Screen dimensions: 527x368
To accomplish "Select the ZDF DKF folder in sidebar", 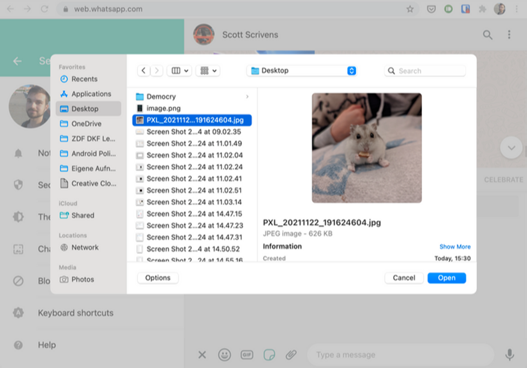I will point(89,138).
